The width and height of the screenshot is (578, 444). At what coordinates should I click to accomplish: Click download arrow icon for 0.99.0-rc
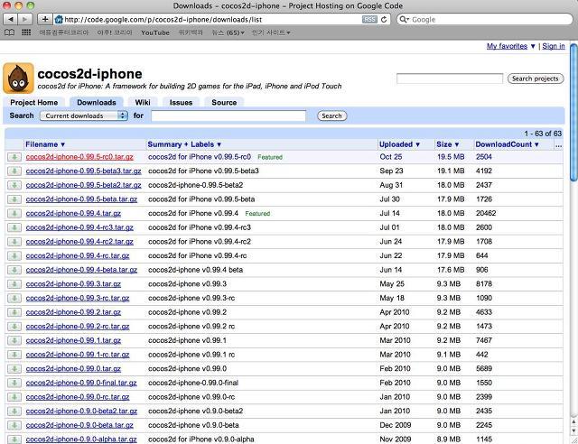(x=14, y=397)
